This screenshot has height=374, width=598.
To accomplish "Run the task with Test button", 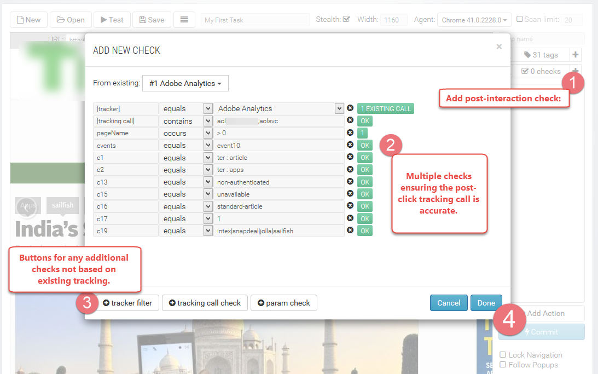I will (112, 20).
